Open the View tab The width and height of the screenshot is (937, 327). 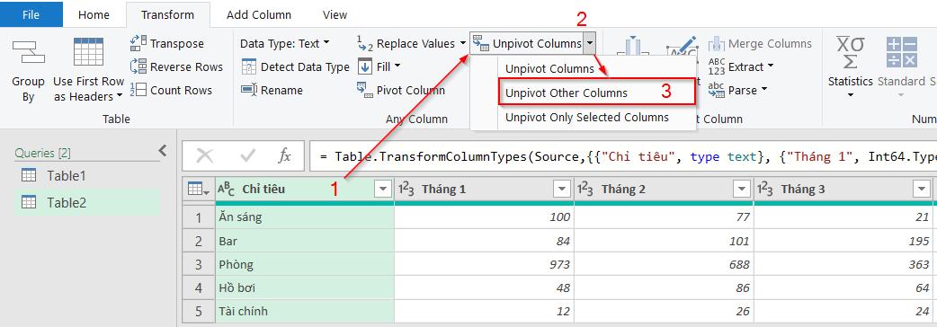(x=335, y=15)
